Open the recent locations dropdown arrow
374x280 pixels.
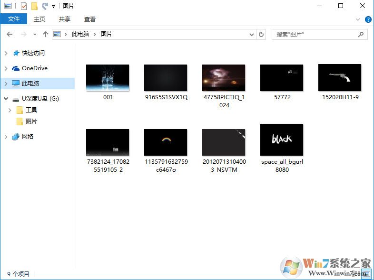tap(35, 34)
